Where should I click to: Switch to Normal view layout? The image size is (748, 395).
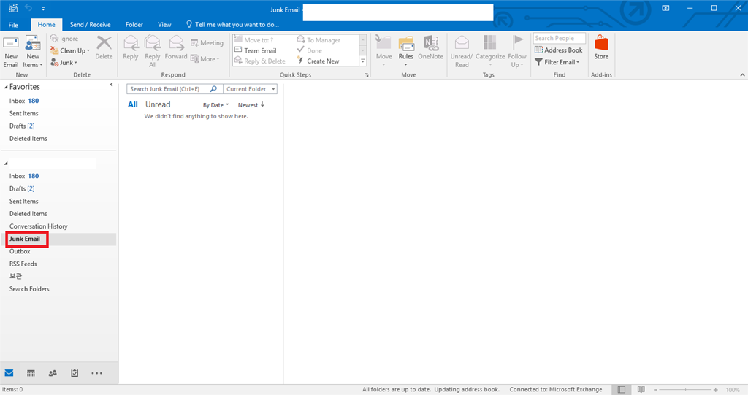621,390
